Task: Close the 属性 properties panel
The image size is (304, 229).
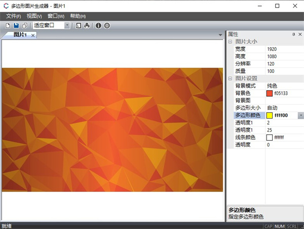Action: click(x=300, y=34)
